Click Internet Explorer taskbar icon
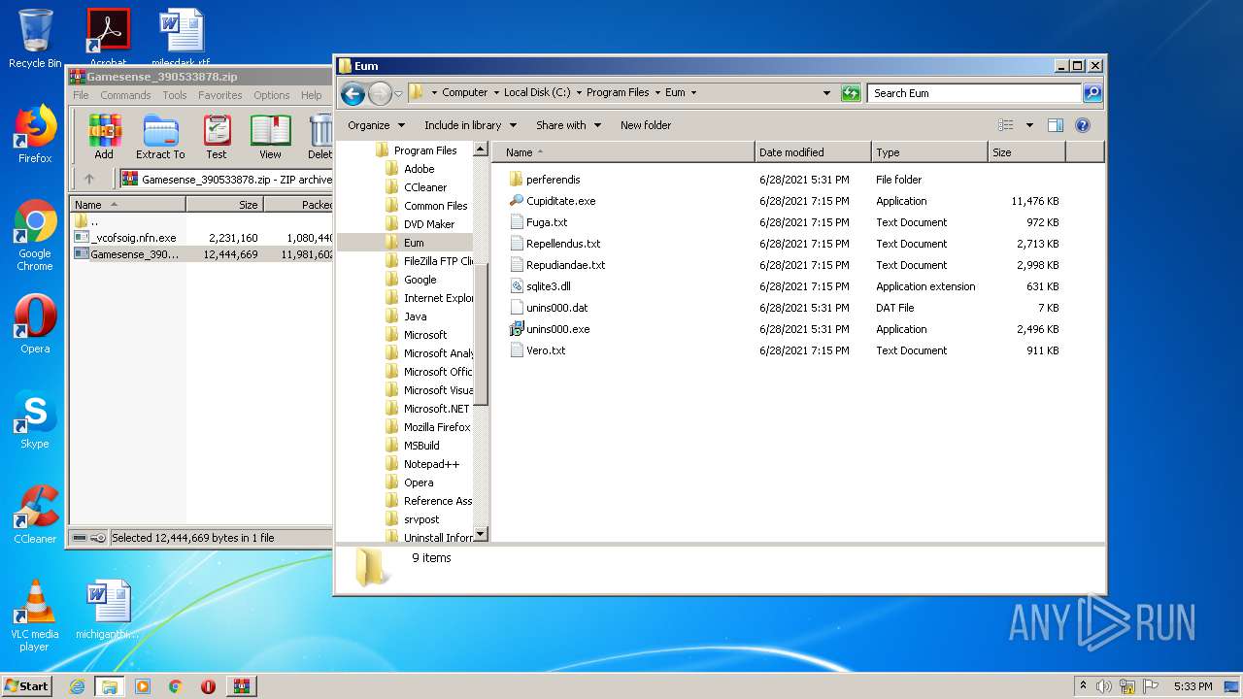This screenshot has height=699, width=1243. (x=77, y=686)
